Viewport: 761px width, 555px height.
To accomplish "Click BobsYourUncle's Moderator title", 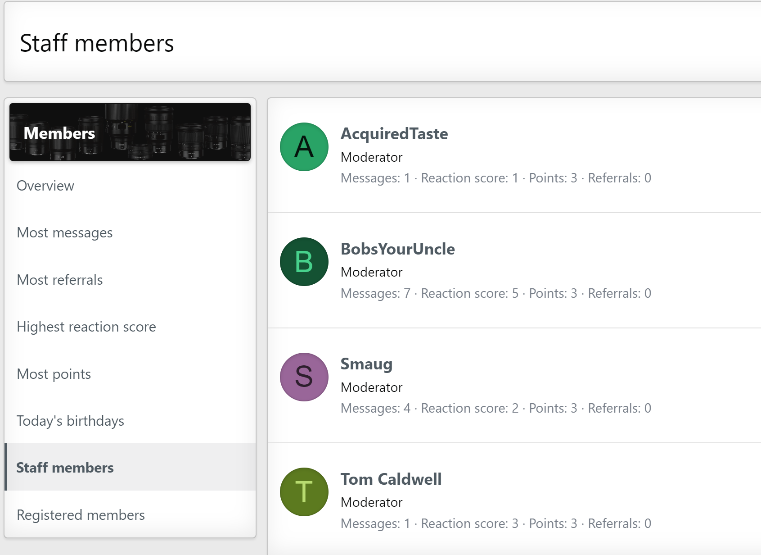I will (372, 272).
